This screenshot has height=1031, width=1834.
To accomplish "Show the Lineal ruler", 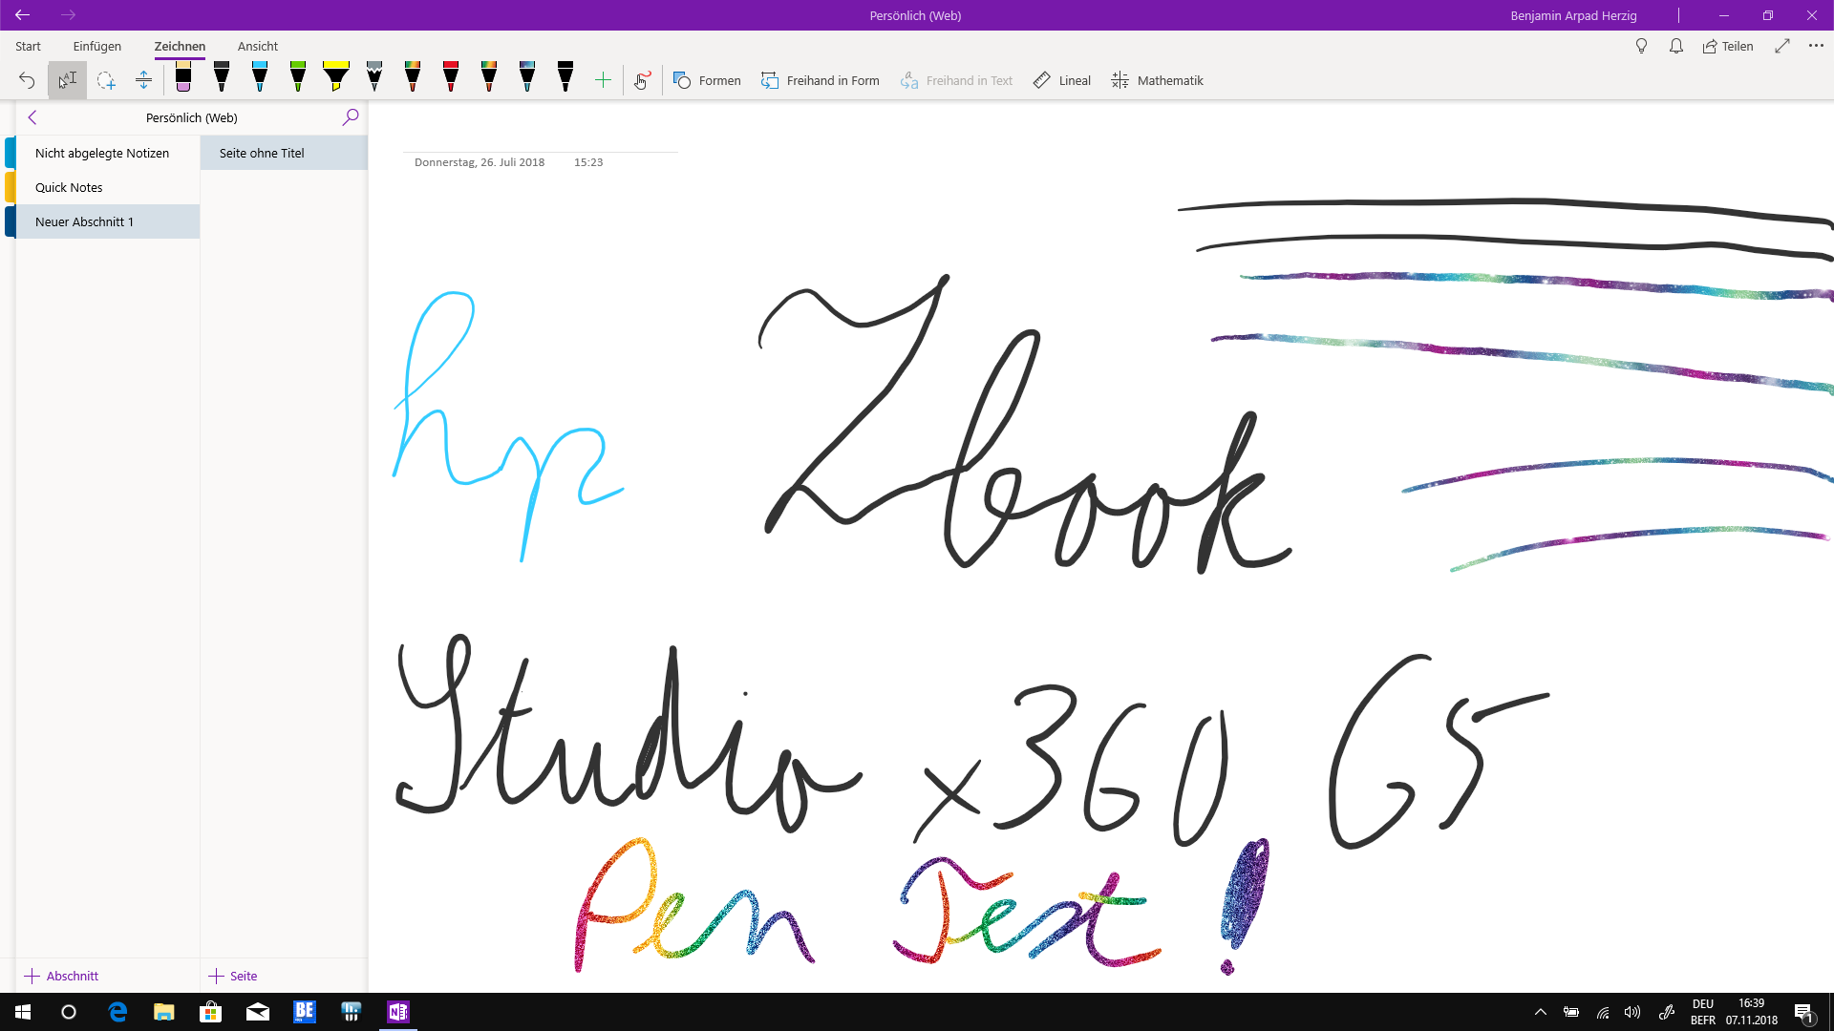I will (1061, 81).
